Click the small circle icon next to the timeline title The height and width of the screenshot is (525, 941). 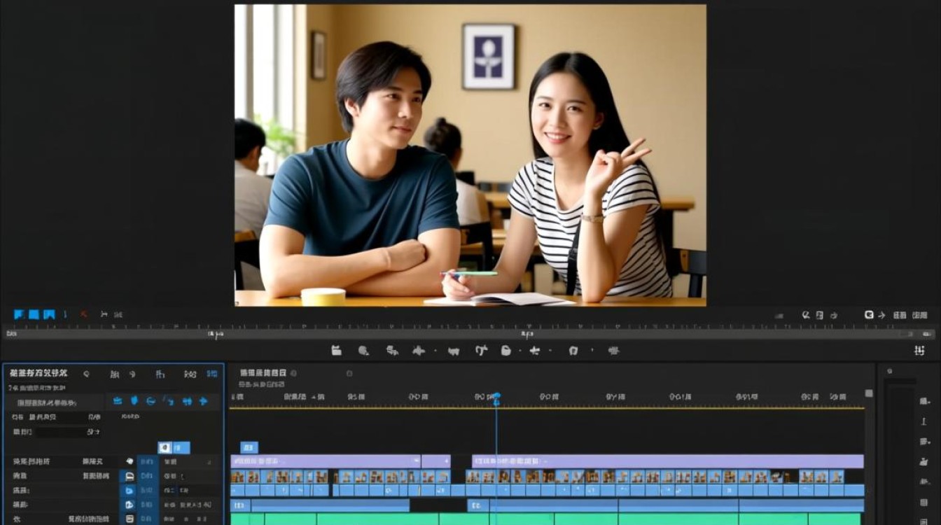[293, 373]
